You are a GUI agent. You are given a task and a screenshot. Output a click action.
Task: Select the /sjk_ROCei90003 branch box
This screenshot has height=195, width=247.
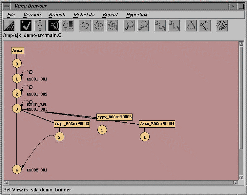72,124
